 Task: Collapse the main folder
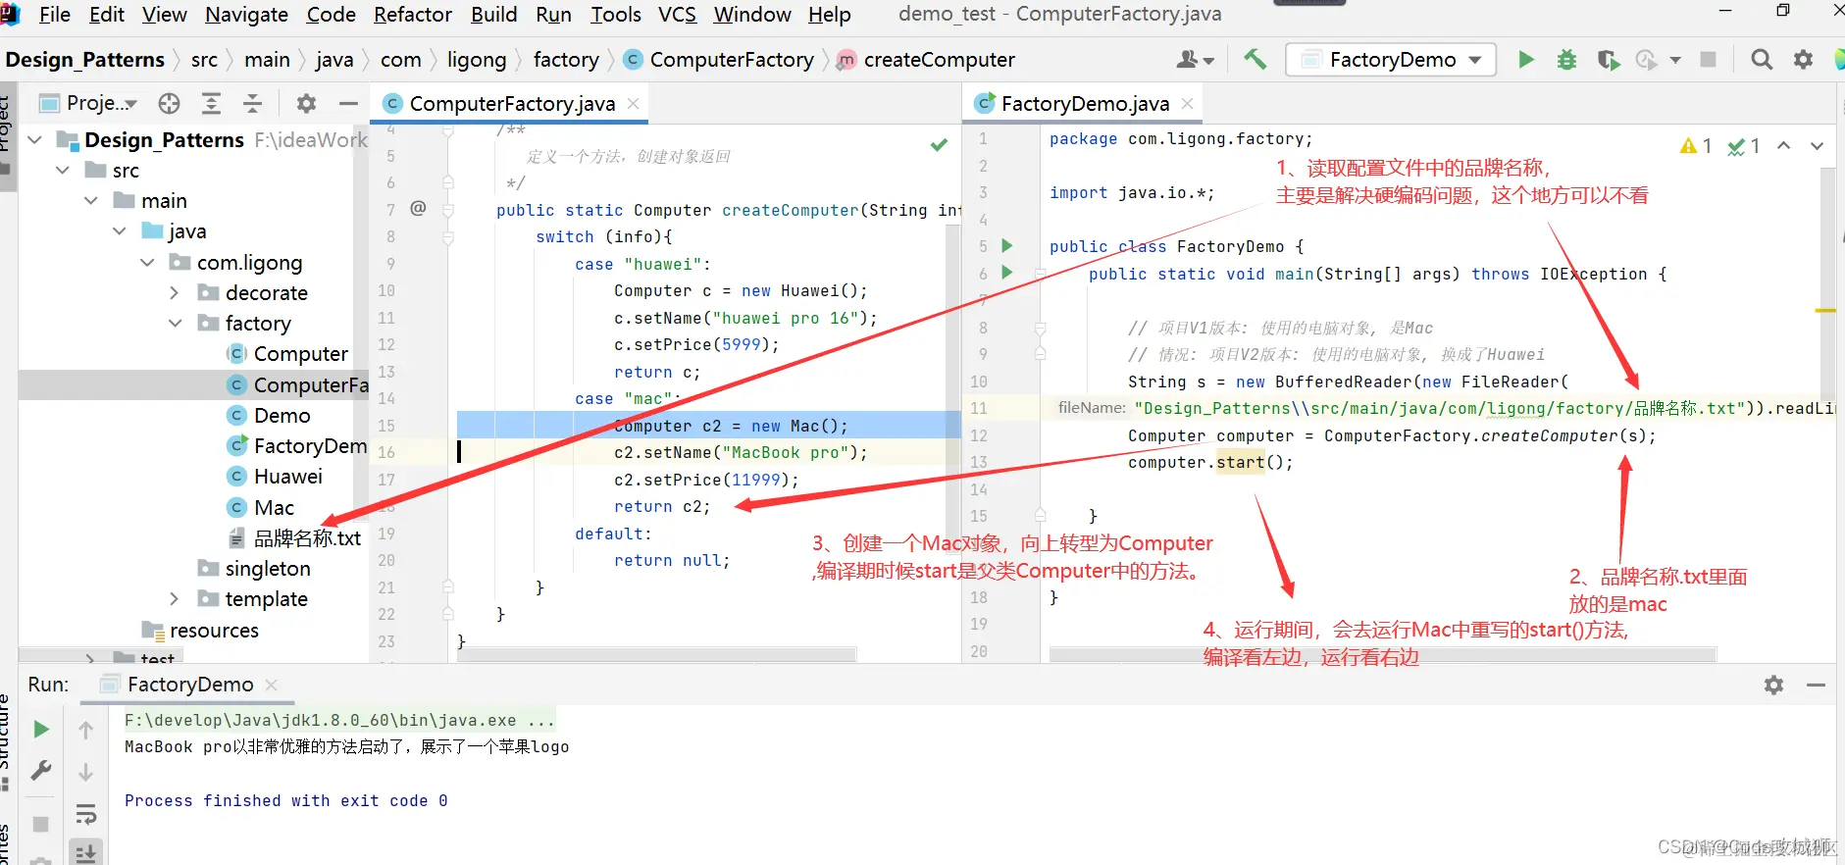pyautogui.click(x=91, y=200)
